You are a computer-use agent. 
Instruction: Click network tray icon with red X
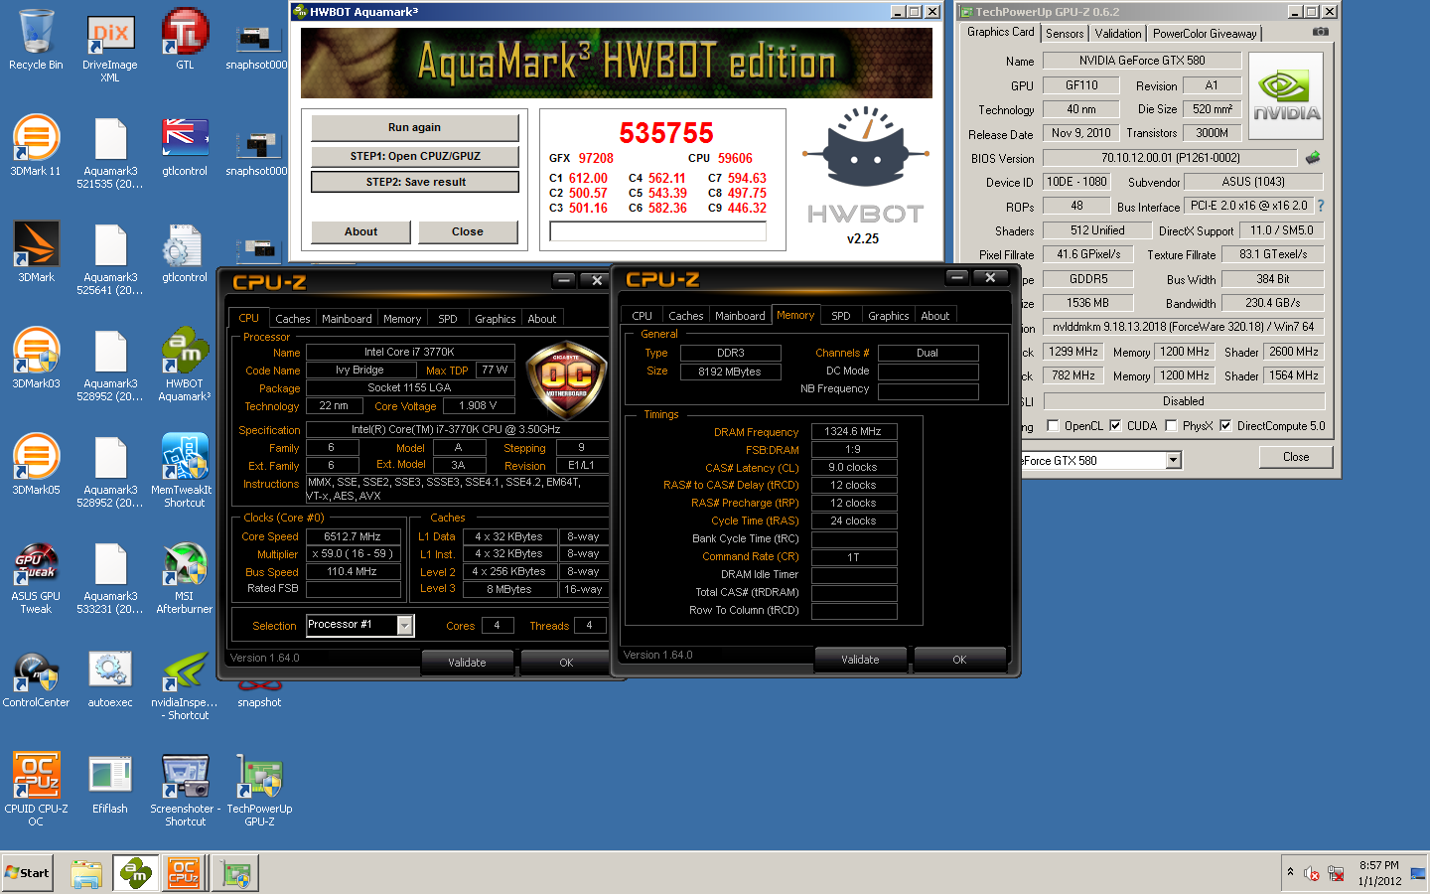pyautogui.click(x=1336, y=874)
